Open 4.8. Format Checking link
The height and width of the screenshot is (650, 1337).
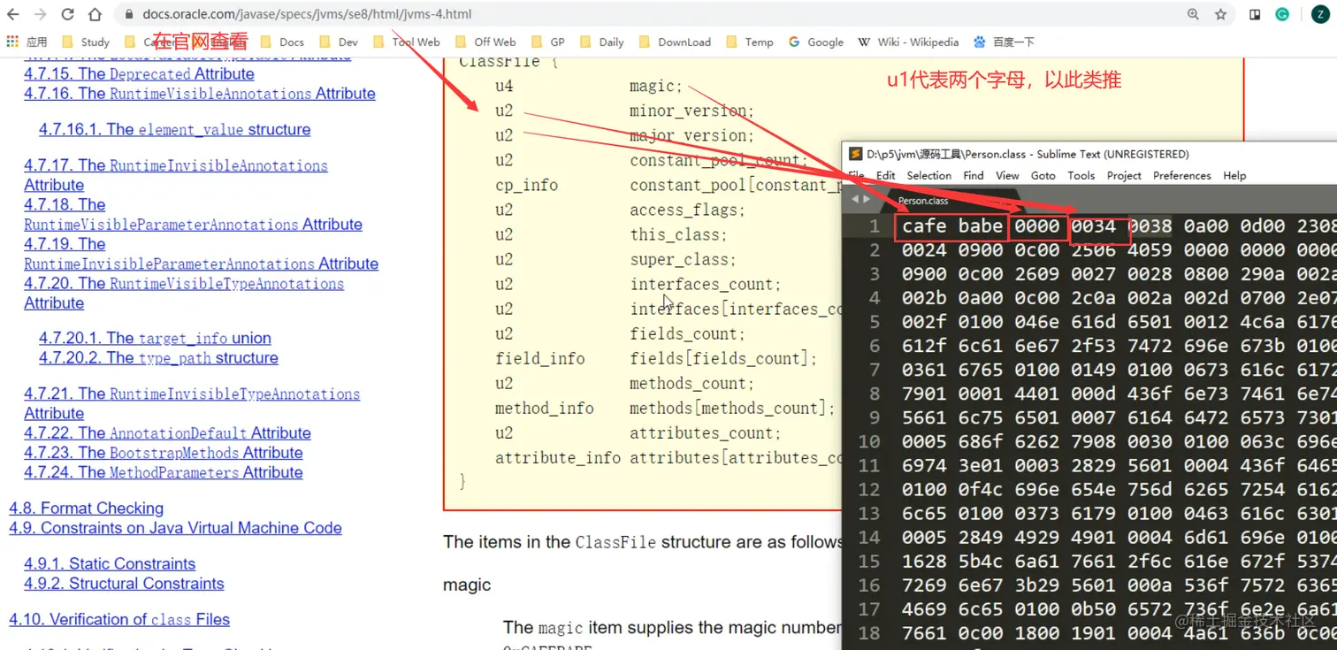coord(86,508)
